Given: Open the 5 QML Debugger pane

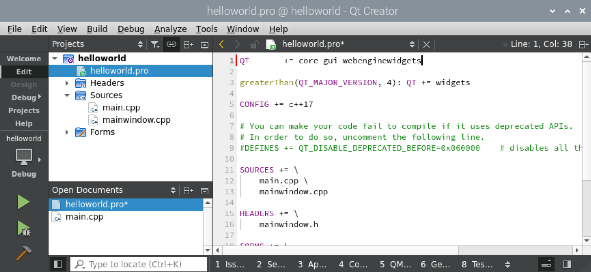Looking at the screenshot, I should pyautogui.click(x=395, y=264).
